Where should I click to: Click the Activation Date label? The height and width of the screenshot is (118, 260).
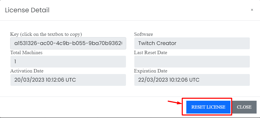coord(27,71)
